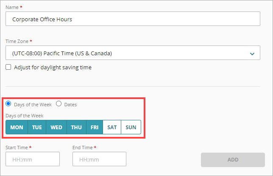This screenshot has width=273, height=176.
Task: Click into the End Time HH:mm input
Action: (x=100, y=159)
